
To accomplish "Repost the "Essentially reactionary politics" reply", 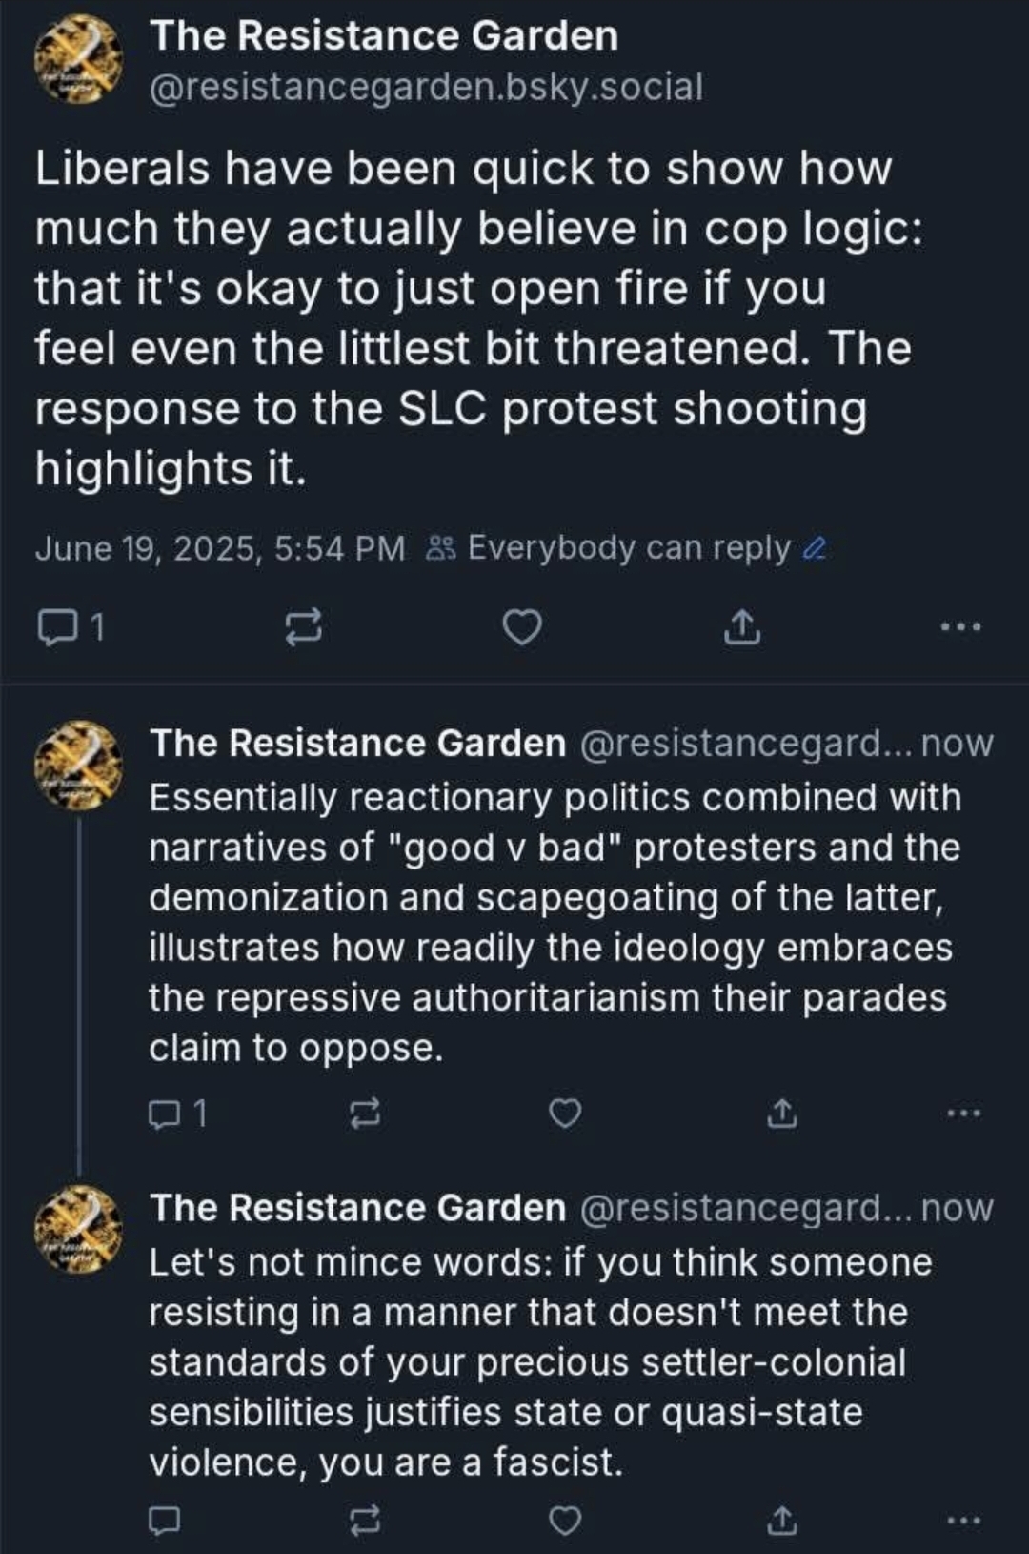I will tap(366, 1113).
